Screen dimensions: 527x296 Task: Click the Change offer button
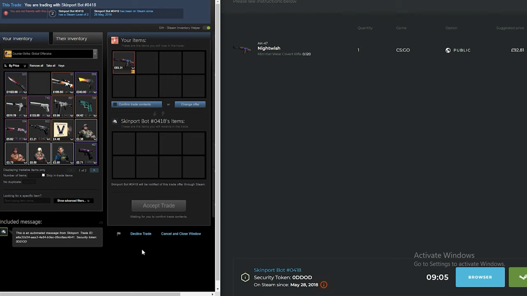pos(190,104)
